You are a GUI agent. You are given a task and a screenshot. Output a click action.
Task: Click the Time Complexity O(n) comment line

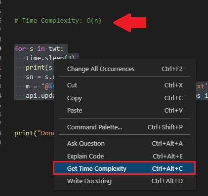coord(58,21)
